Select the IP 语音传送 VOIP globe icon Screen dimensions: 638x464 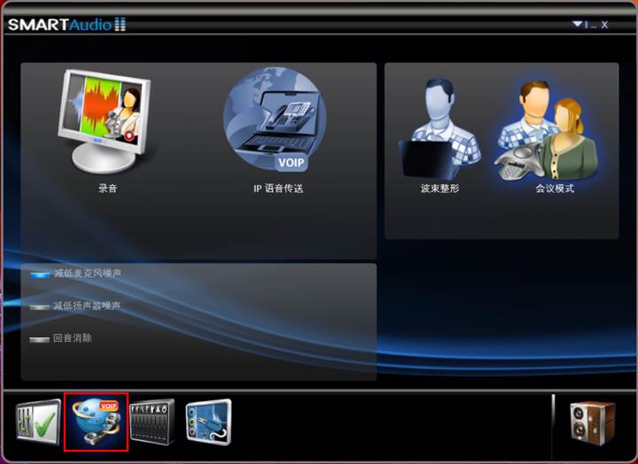coord(276,120)
